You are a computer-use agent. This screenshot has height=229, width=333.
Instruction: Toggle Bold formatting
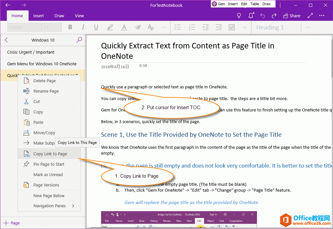point(70,27)
